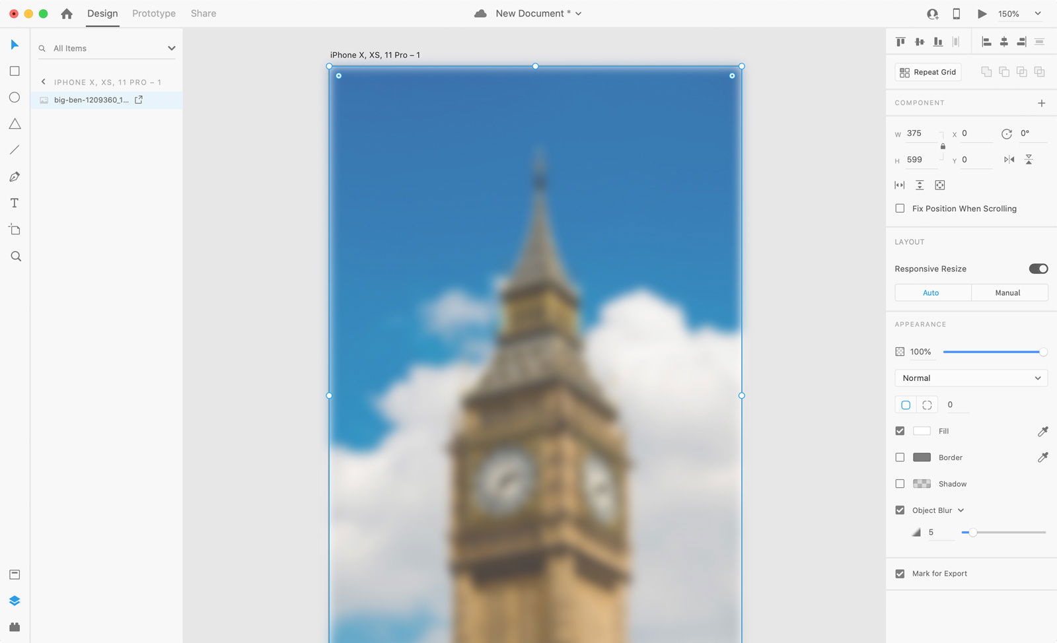Expand the All Items filter dropdown
1057x643 pixels.
pyautogui.click(x=172, y=49)
